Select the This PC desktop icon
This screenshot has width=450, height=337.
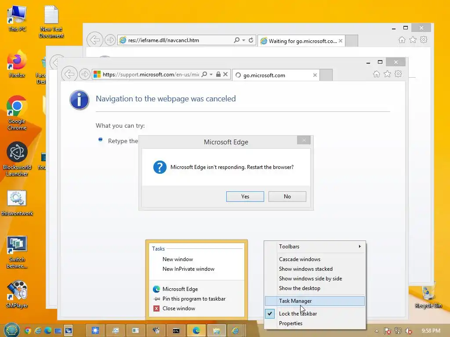coord(17,18)
